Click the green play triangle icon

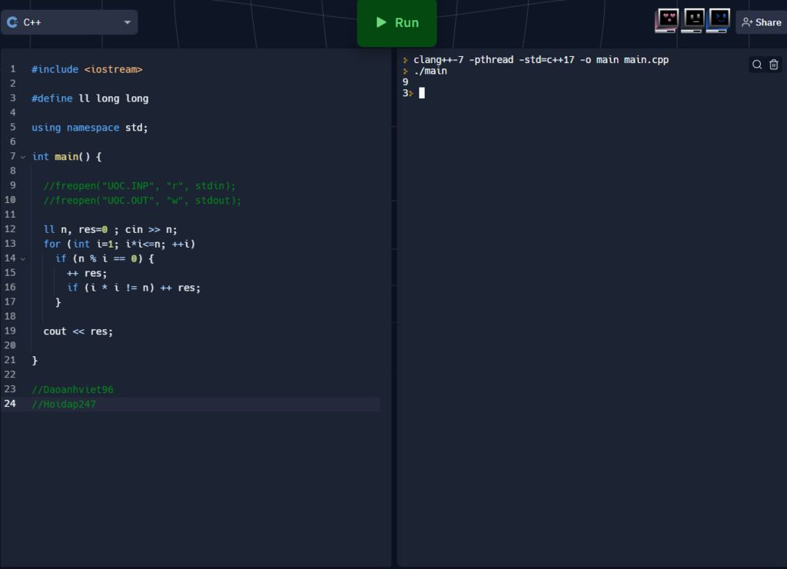coord(381,22)
